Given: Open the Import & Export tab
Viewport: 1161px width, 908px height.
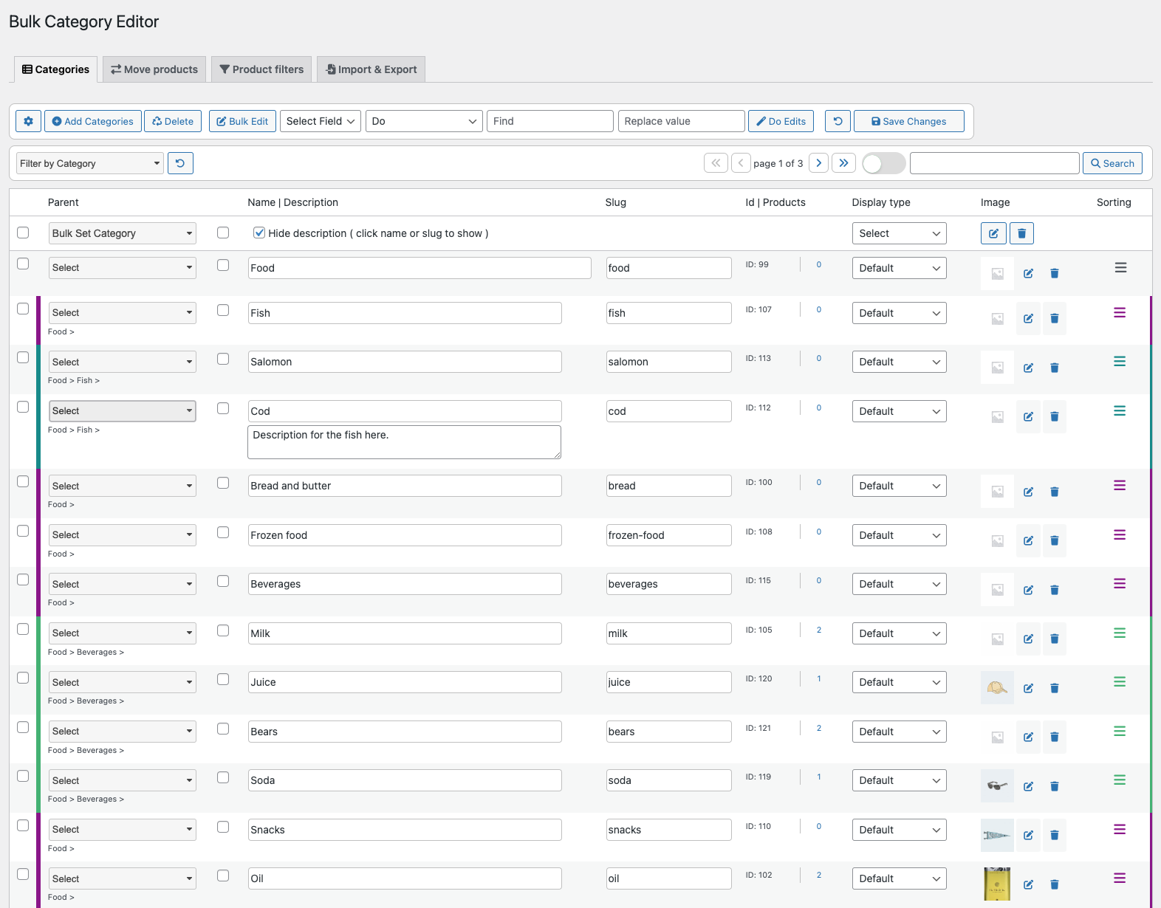Looking at the screenshot, I should (371, 69).
